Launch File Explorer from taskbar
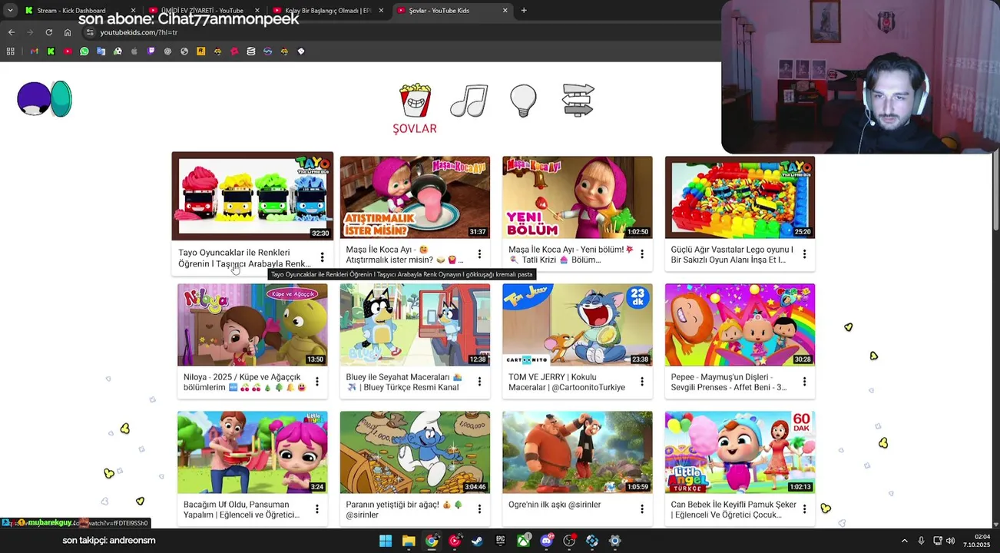 [409, 541]
